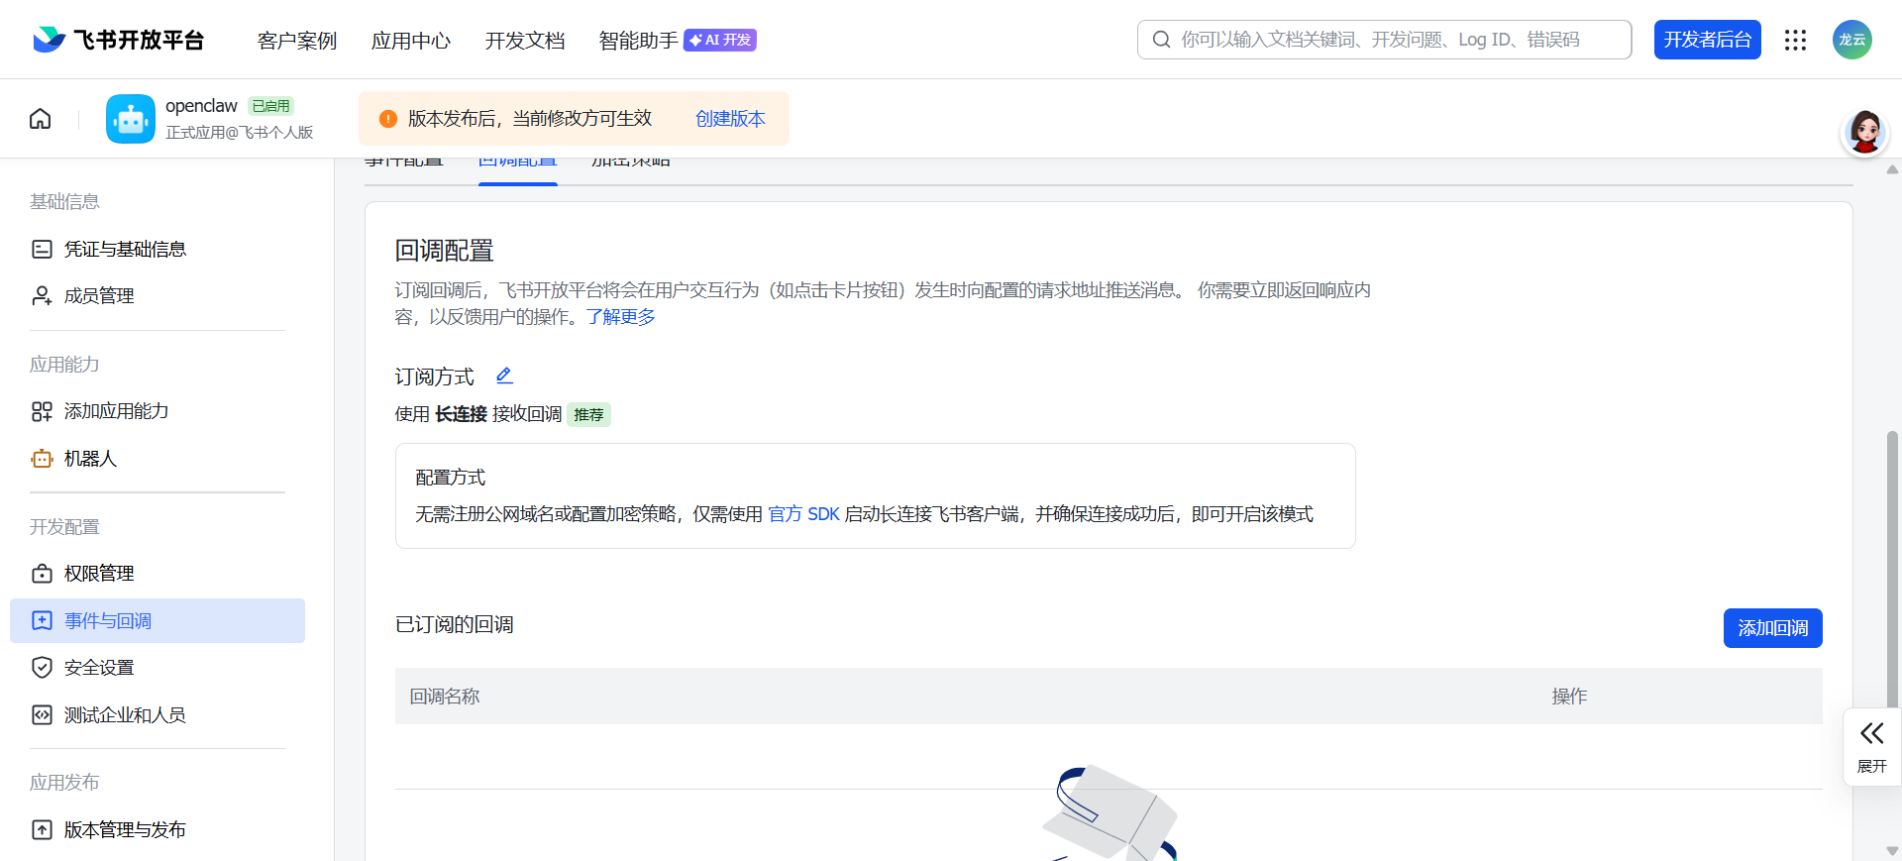Switch to the 开发文档 top menu
Viewport: 1902px width, 861px height.
pyautogui.click(x=525, y=41)
